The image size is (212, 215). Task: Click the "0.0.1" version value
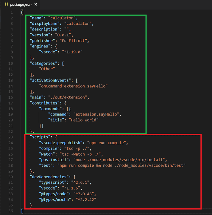coord(63,35)
